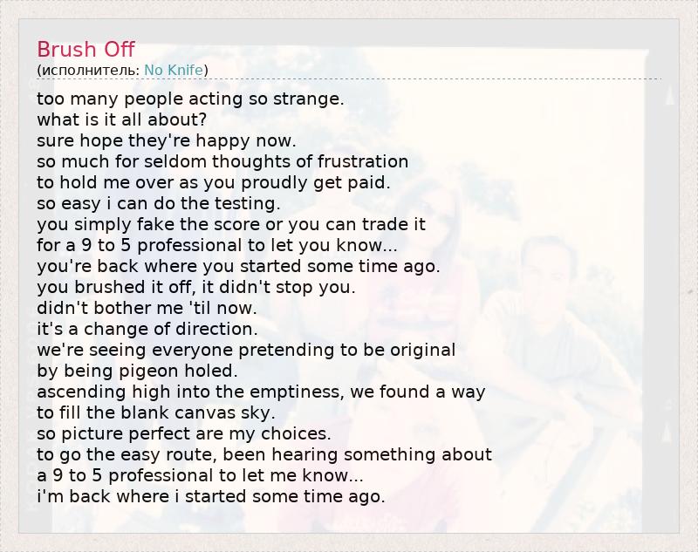Click the line "by being pigeon holed"
This screenshot has width=698, height=552.
point(137,371)
